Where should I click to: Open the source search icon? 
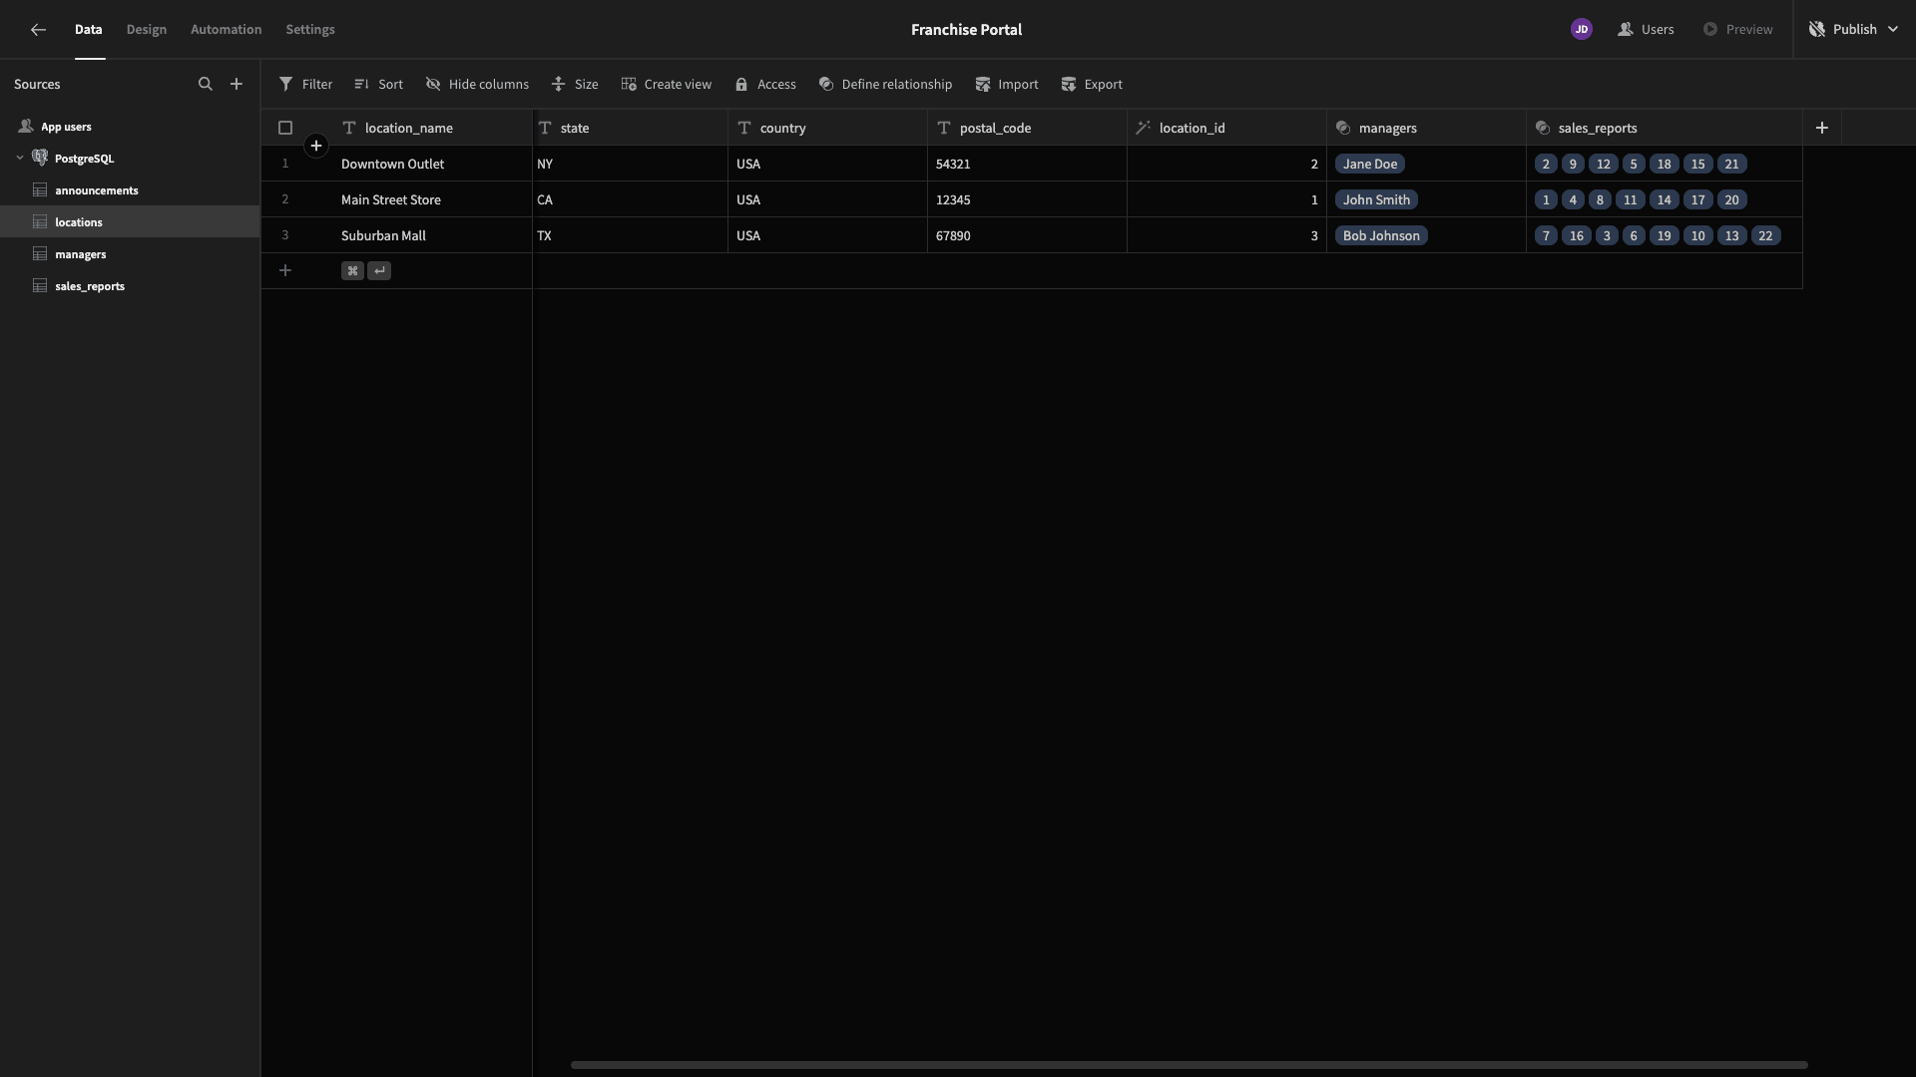[206, 85]
